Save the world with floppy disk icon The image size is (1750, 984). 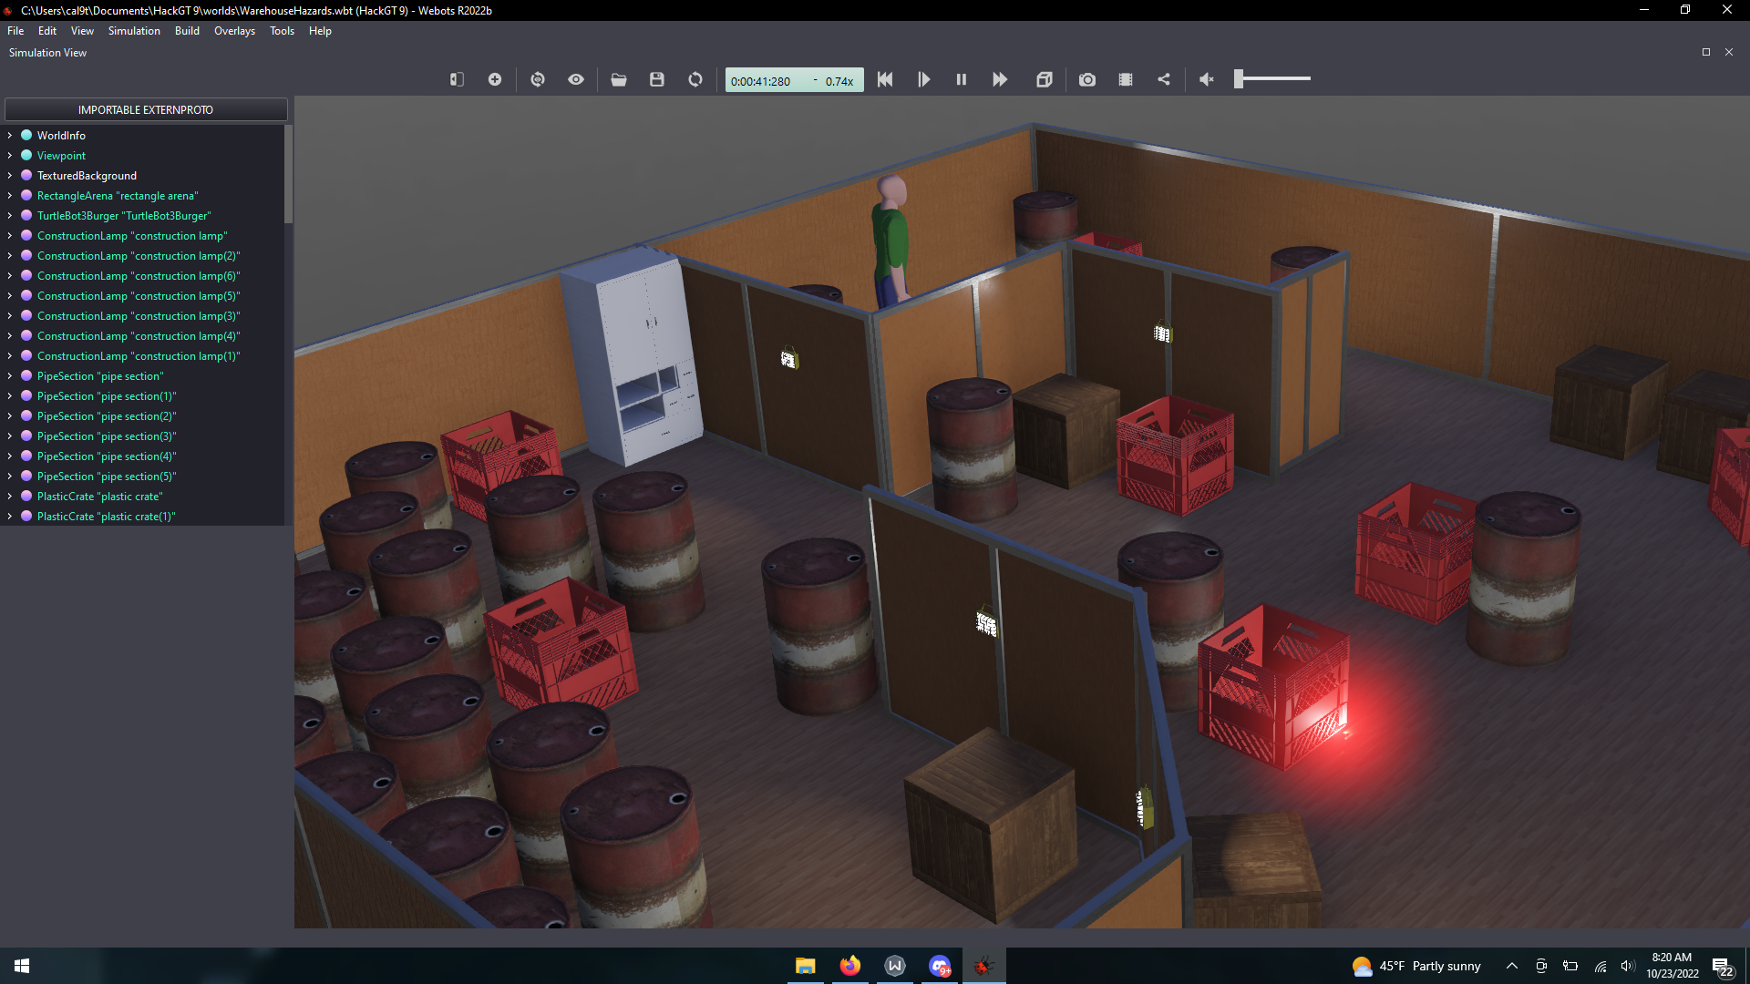tap(656, 80)
